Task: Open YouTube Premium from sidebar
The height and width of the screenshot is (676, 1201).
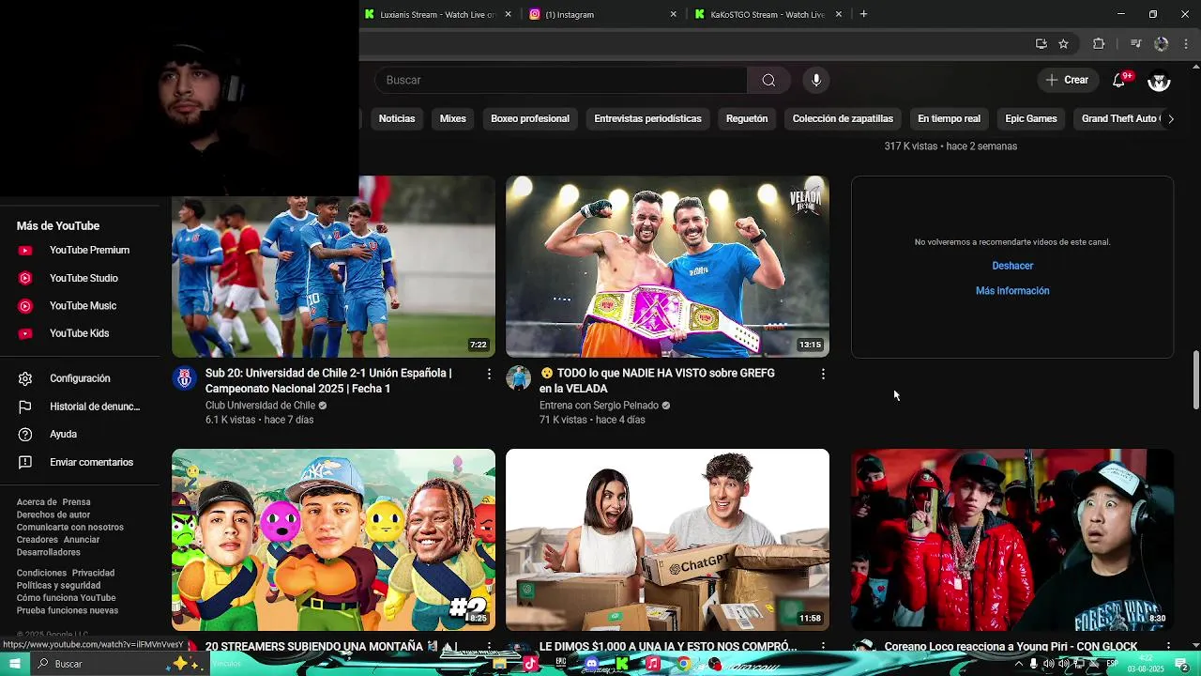Action: [x=80, y=251]
